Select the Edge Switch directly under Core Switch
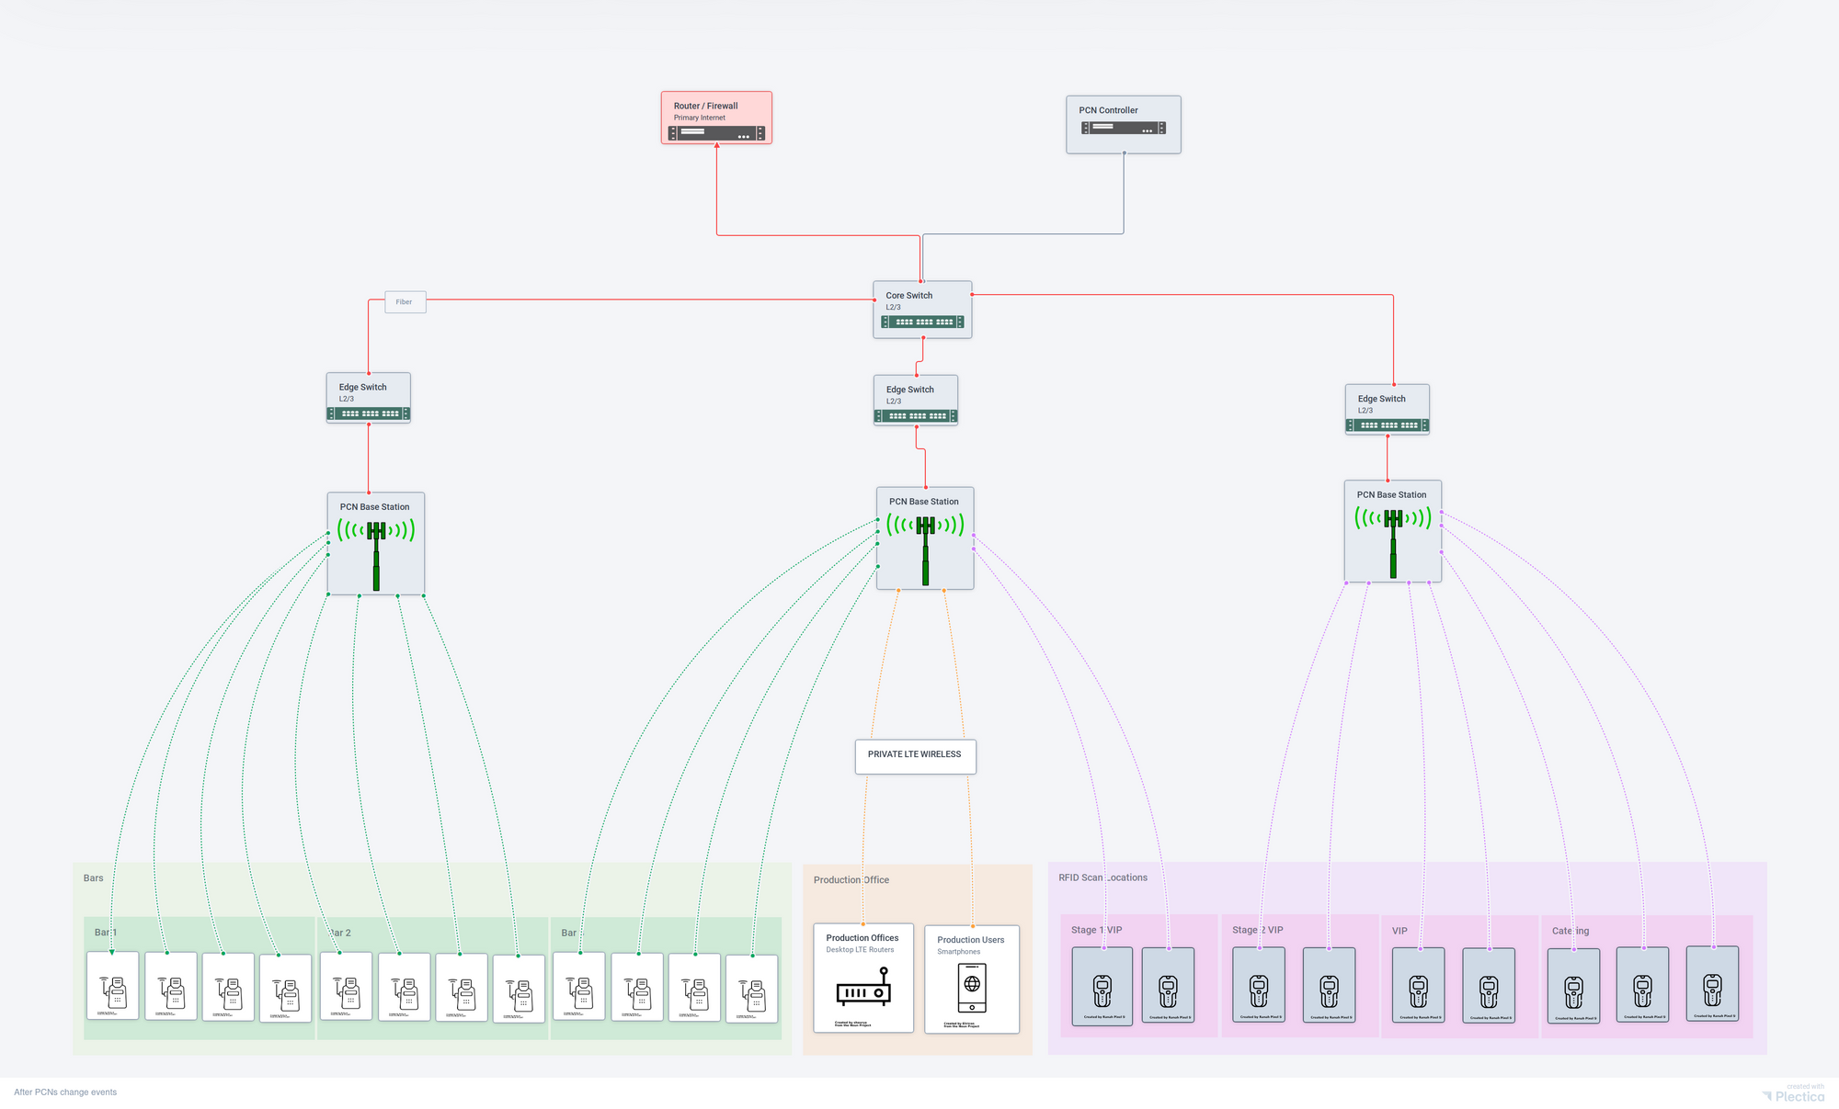 pos(916,400)
